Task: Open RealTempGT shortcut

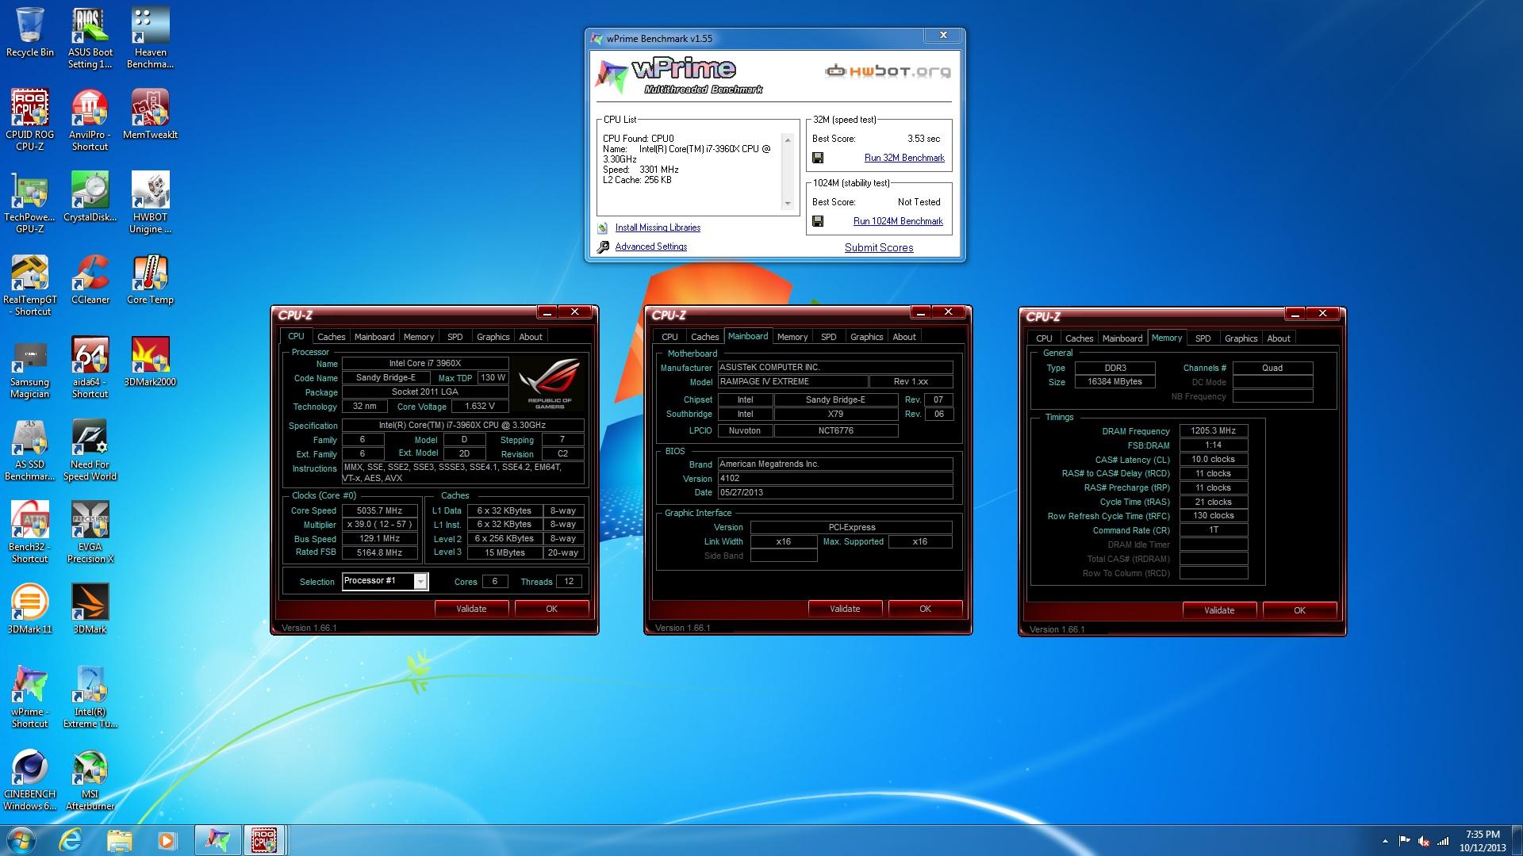Action: 30,285
